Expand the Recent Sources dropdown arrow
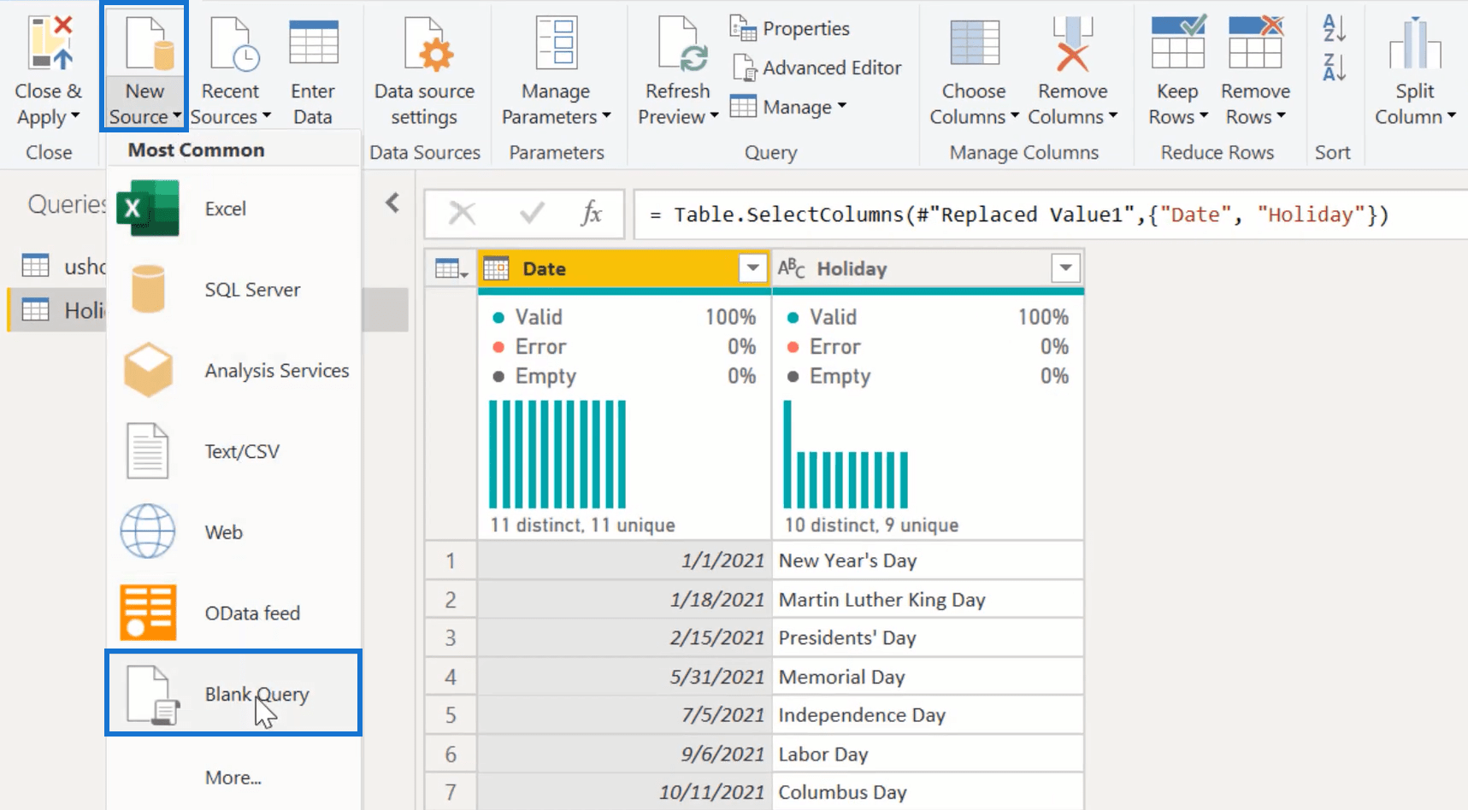The height and width of the screenshot is (810, 1468). (x=267, y=116)
